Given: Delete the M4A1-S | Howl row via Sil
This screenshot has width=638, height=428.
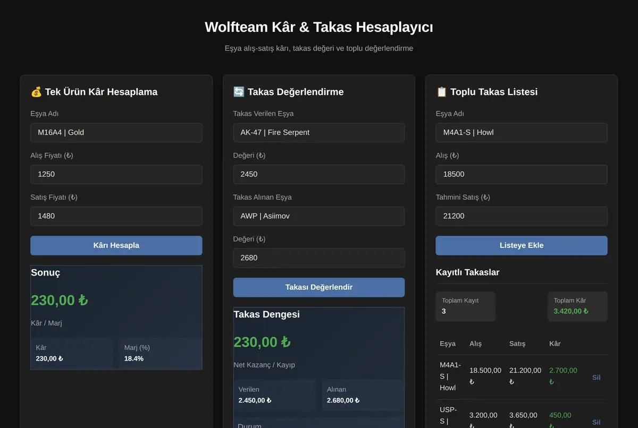Looking at the screenshot, I should (x=596, y=378).
